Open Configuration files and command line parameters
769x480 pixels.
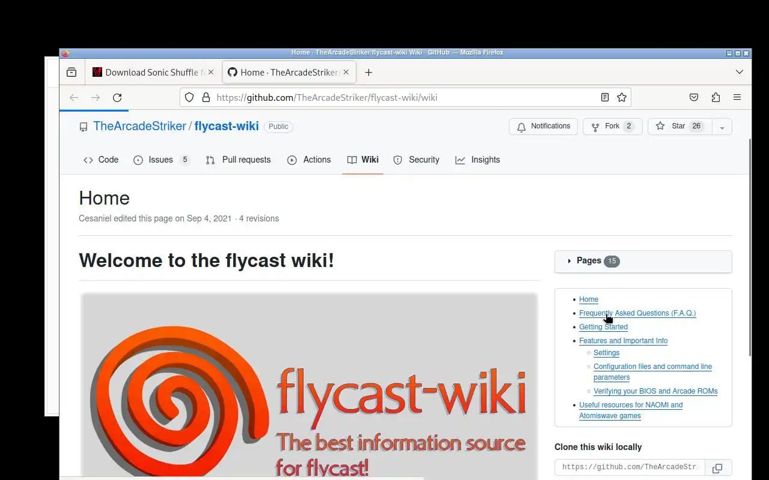point(652,372)
